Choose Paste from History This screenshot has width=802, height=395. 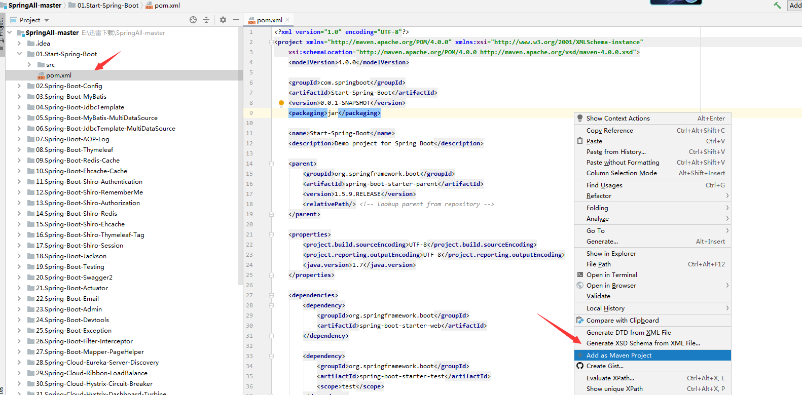(x=652, y=151)
